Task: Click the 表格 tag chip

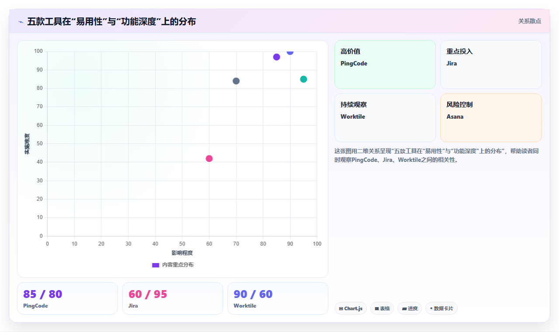Action: tap(382, 308)
